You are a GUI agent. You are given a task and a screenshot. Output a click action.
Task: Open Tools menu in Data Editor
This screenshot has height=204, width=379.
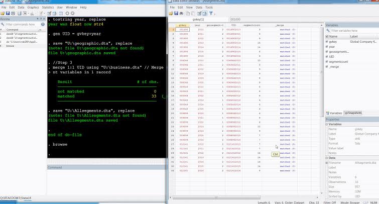[209, 8]
